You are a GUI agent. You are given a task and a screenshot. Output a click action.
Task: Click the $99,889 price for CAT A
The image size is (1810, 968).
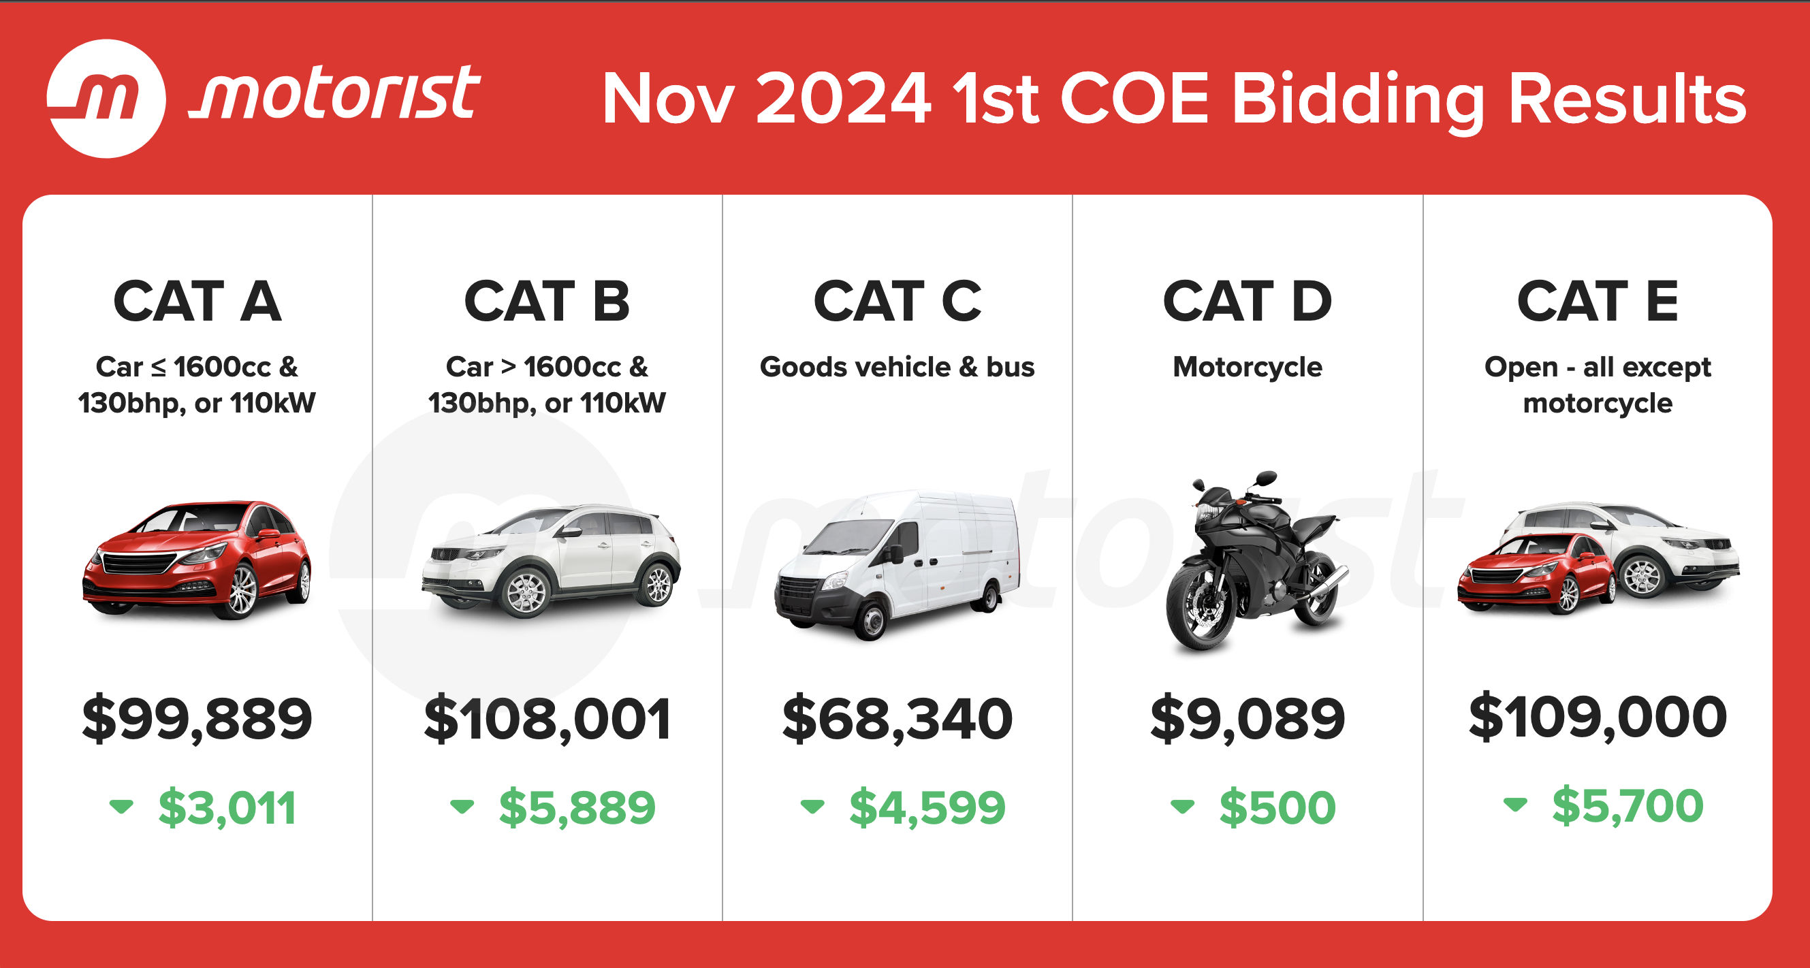coord(197,719)
